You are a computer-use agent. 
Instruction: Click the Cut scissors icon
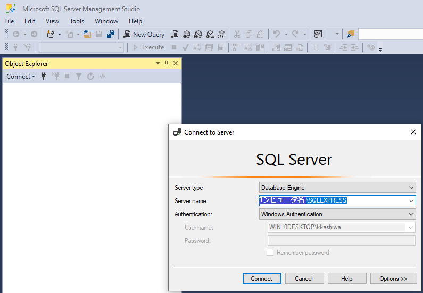[237, 34]
